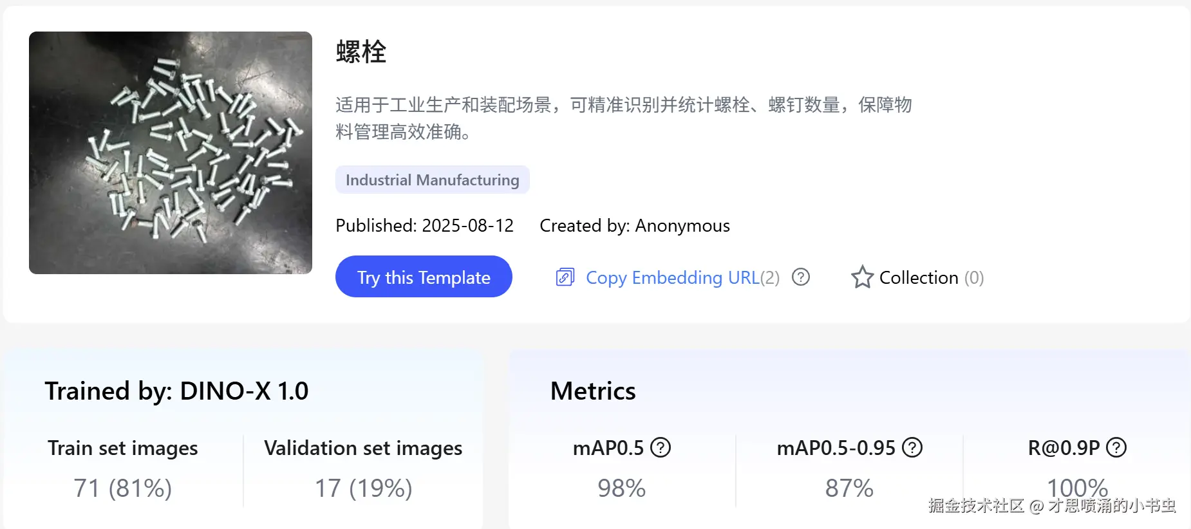Click the Collection star icon

862,277
